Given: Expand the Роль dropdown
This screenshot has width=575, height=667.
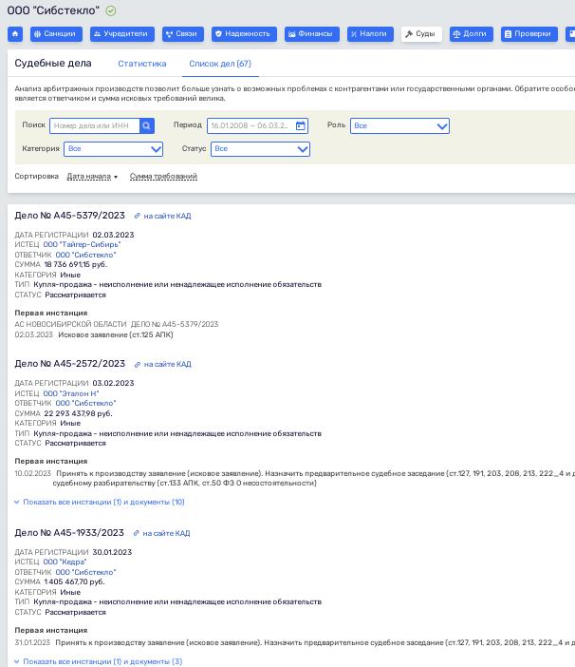Looking at the screenshot, I should coord(399,125).
